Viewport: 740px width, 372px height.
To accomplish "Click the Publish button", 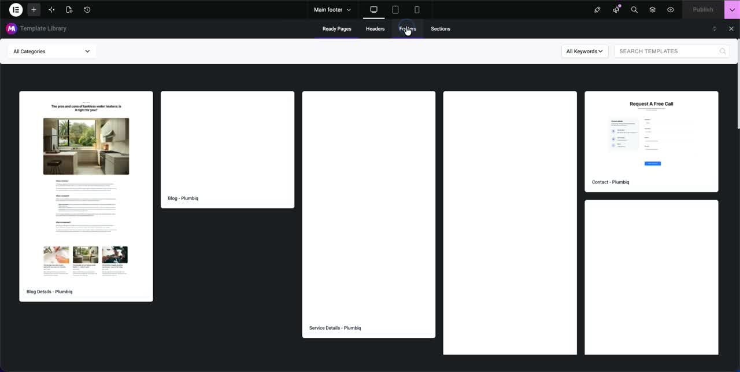I will pyautogui.click(x=703, y=10).
